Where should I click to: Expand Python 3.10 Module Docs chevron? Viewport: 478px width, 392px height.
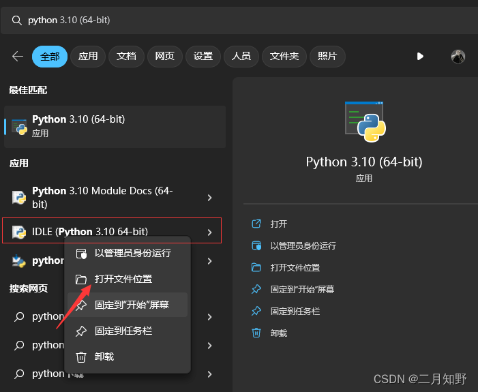210,198
